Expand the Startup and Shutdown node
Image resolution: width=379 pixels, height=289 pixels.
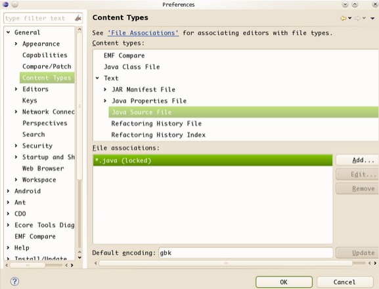16,157
